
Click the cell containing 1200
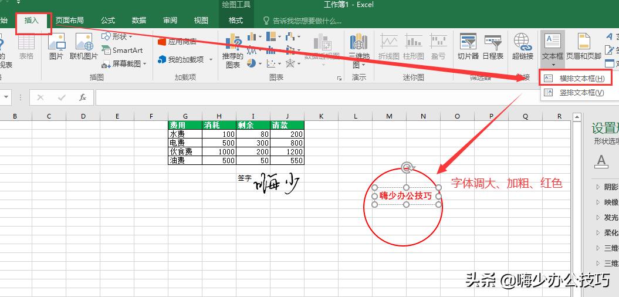pyautogui.click(x=287, y=151)
